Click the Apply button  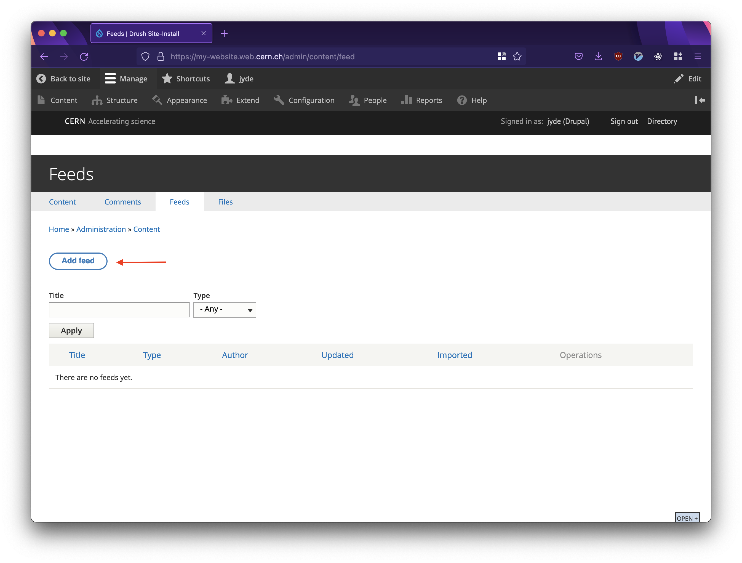[71, 330]
